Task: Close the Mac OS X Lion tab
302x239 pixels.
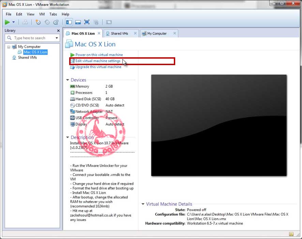Action: (99, 33)
